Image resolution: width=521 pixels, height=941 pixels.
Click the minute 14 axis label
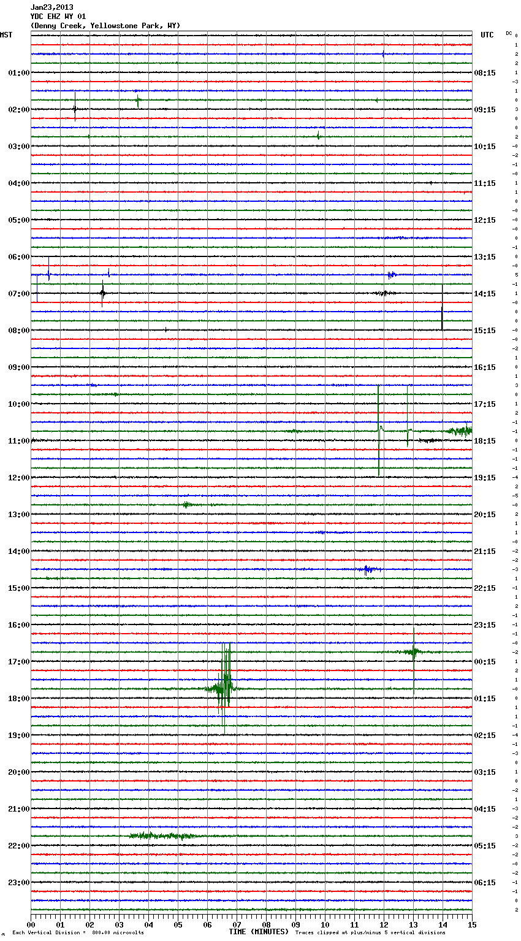tap(443, 924)
